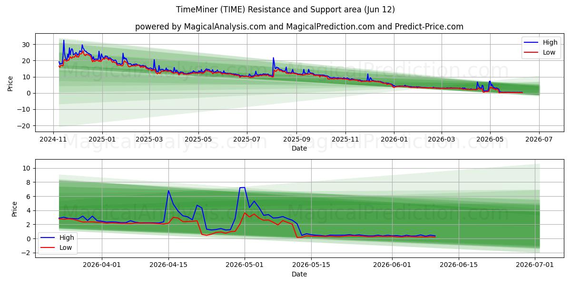
Task: Click the '2026-07' axis label on top chart
Action: coord(539,140)
